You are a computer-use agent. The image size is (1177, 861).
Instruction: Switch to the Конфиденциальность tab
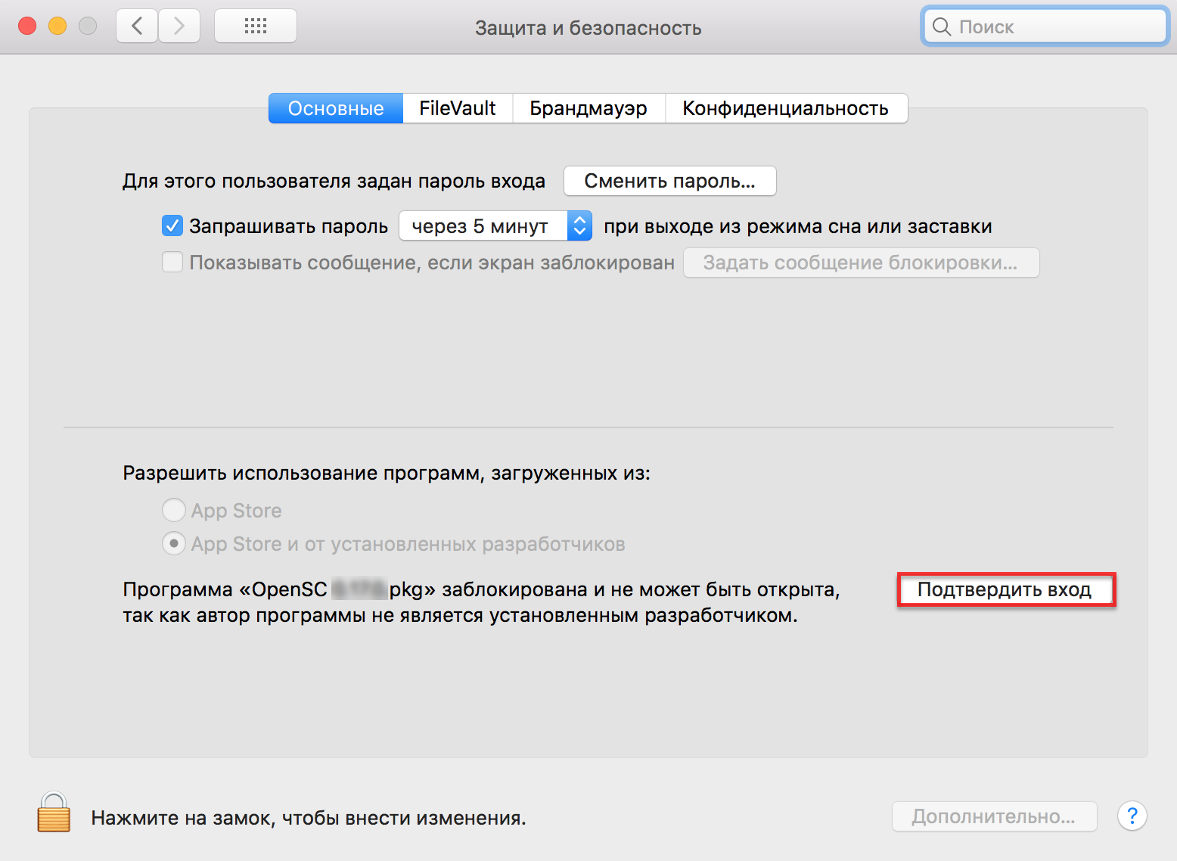(x=785, y=108)
